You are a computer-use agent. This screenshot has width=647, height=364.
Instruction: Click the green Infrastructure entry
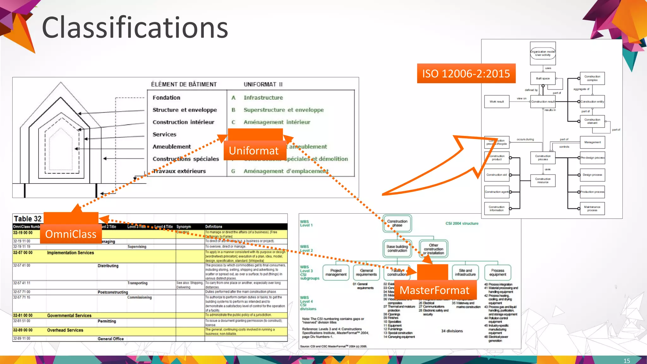[x=263, y=98]
